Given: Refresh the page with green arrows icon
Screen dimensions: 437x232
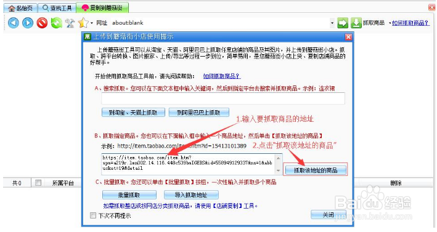Looking at the screenshot, I should click(56, 23).
